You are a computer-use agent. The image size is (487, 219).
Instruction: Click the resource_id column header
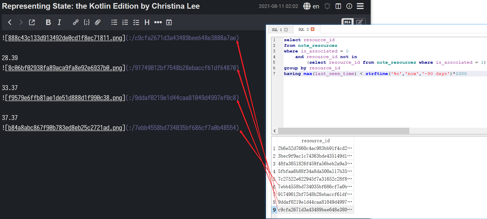pyautogui.click(x=315, y=141)
